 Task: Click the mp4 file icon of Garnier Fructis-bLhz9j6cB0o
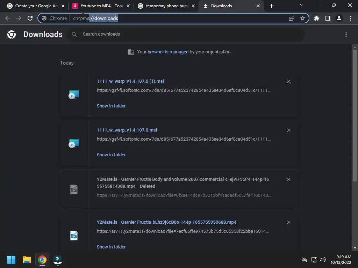click(74, 236)
